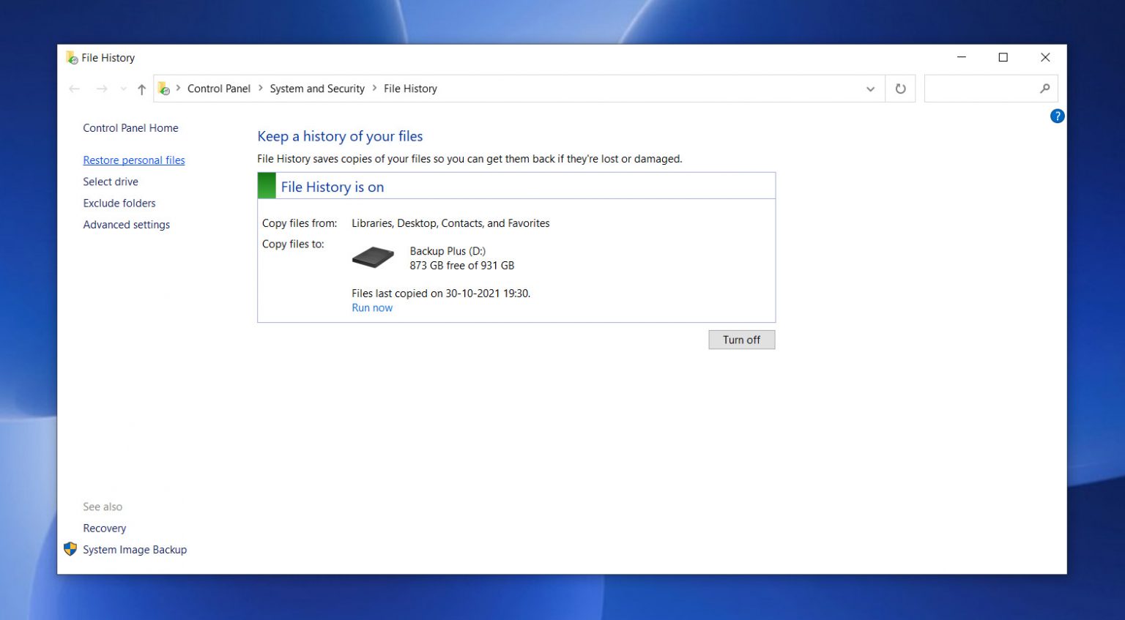Open Advanced settings from the sidebar

tap(126, 224)
